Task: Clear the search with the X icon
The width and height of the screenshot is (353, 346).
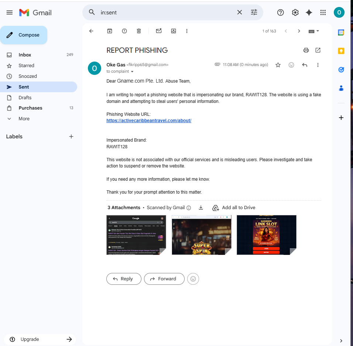Action: [x=240, y=13]
